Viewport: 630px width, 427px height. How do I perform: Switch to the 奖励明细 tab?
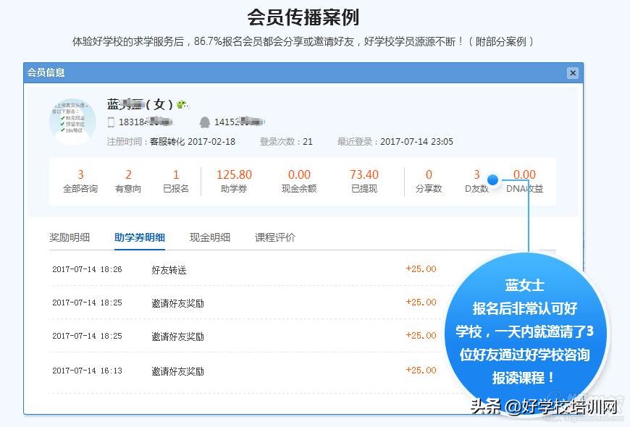pos(70,237)
